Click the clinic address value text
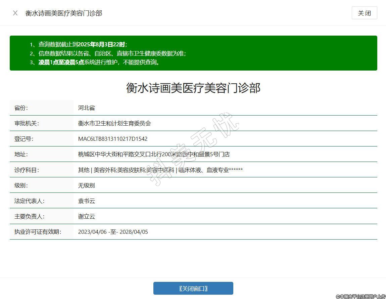Image resolution: width=386 pixels, height=299 pixels. point(154,154)
